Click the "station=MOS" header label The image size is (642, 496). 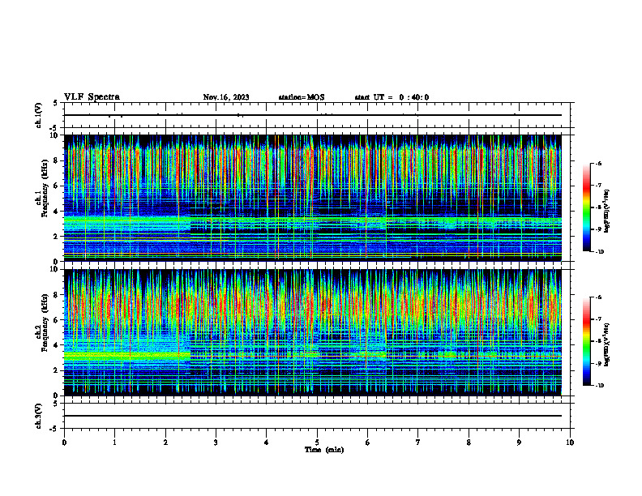pos(302,97)
